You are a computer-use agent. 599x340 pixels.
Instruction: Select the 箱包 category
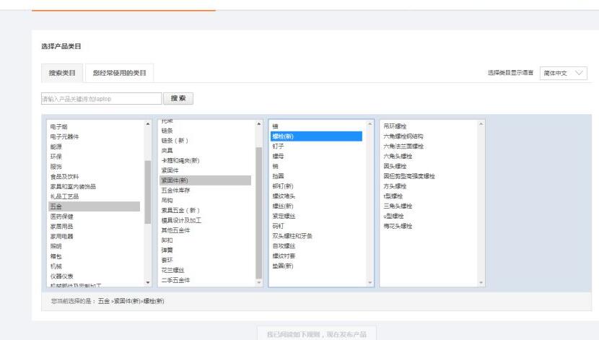coord(56,256)
